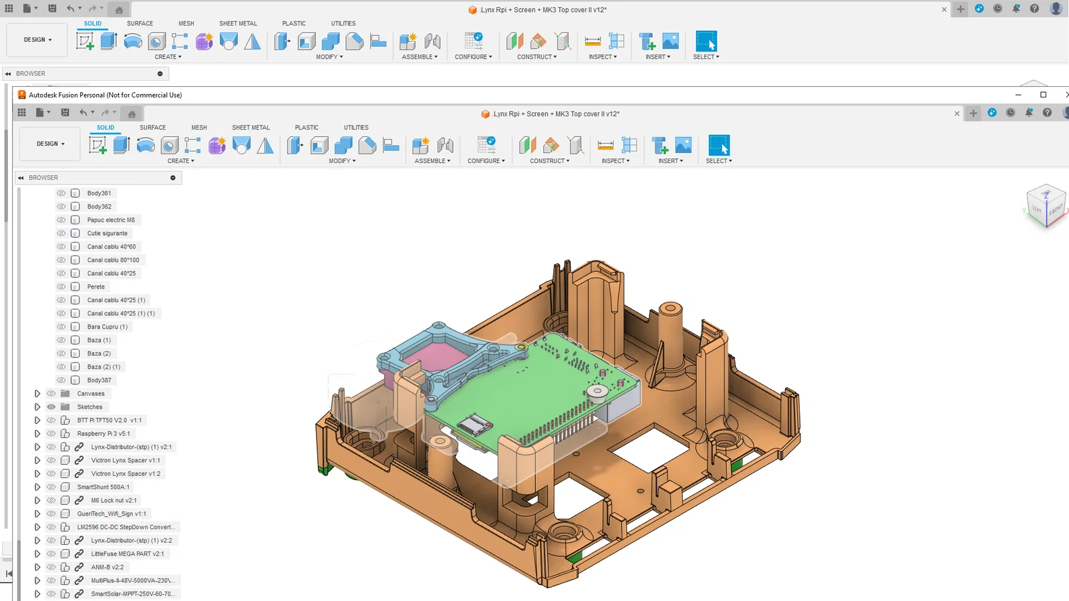
Task: Close the document tab in front window
Action: (x=957, y=114)
